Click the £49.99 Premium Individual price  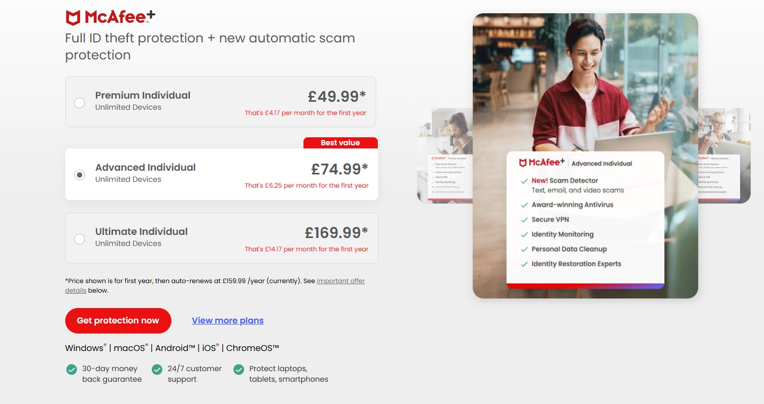point(337,96)
